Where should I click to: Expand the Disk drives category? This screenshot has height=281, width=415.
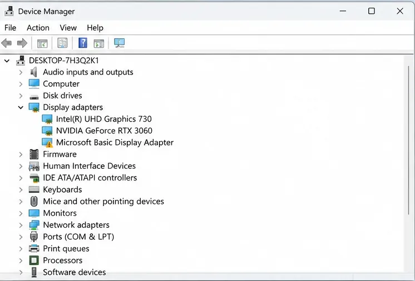click(21, 96)
